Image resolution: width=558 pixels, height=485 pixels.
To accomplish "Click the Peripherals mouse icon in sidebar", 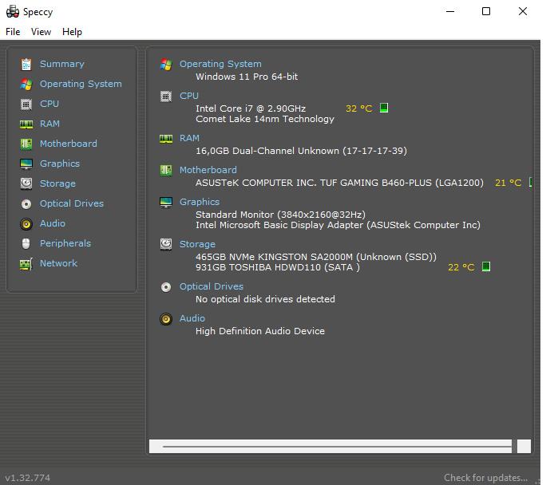I will 26,243.
